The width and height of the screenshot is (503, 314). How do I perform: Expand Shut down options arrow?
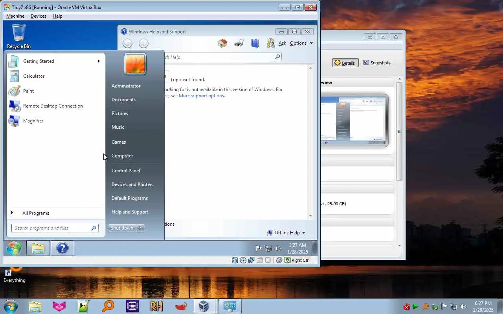[141, 228]
